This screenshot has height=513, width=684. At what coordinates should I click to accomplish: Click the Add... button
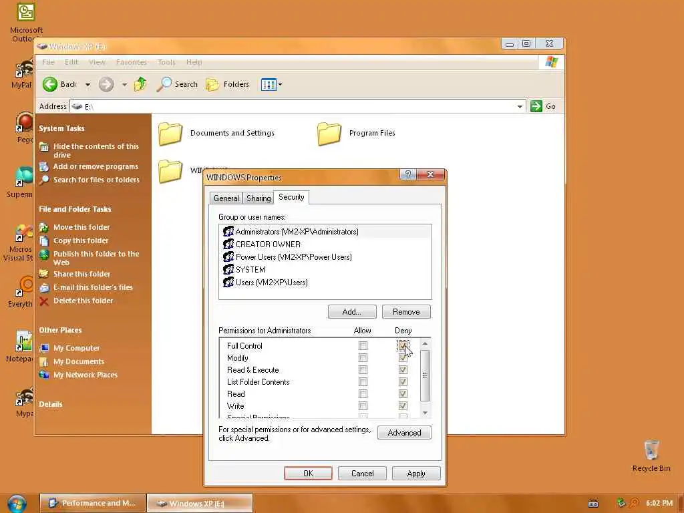pyautogui.click(x=352, y=312)
